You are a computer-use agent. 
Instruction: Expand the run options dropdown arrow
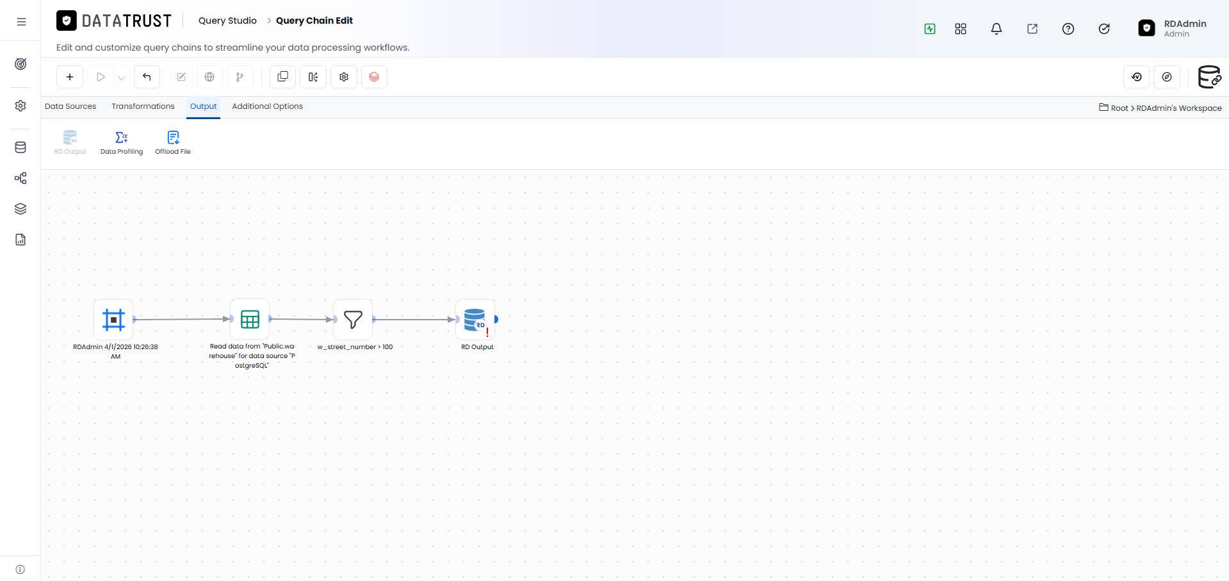tap(122, 78)
